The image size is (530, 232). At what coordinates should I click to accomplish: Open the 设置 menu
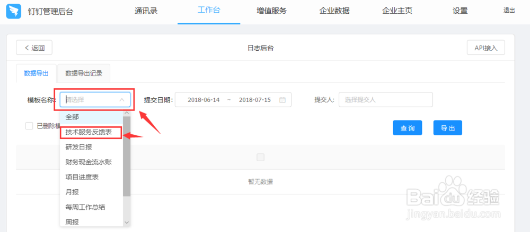click(x=460, y=11)
